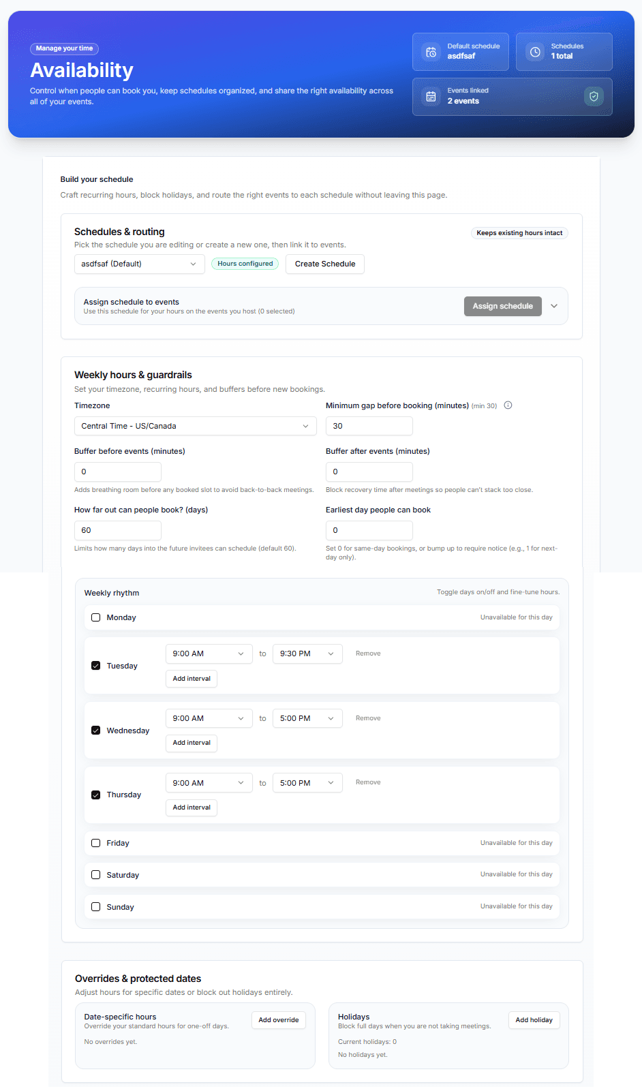Click the gray Assign schedule button

503,306
